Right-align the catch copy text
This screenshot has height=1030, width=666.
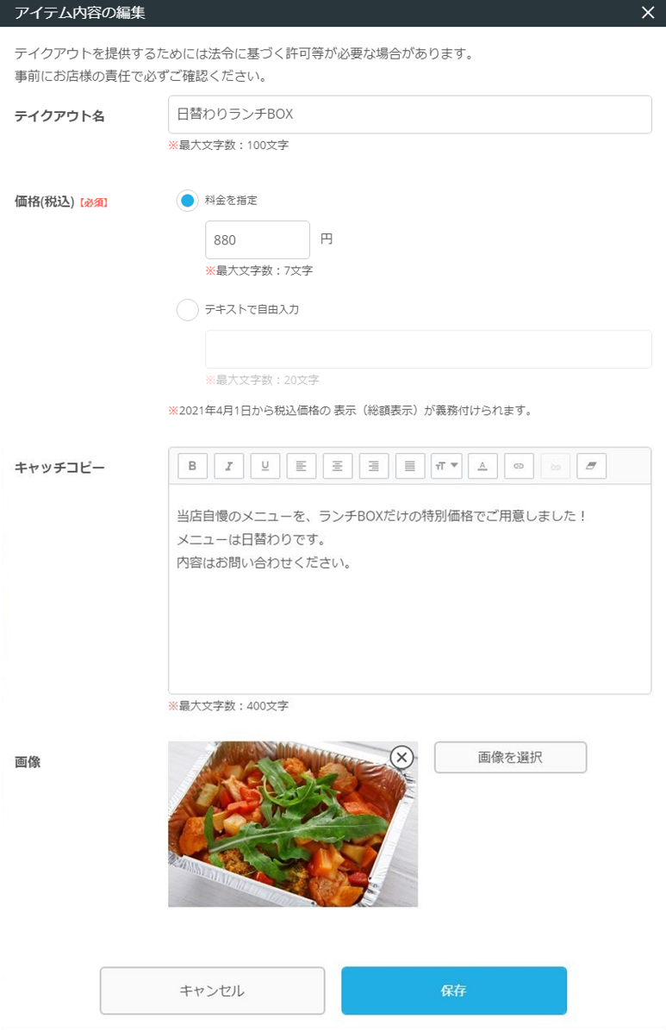373,466
